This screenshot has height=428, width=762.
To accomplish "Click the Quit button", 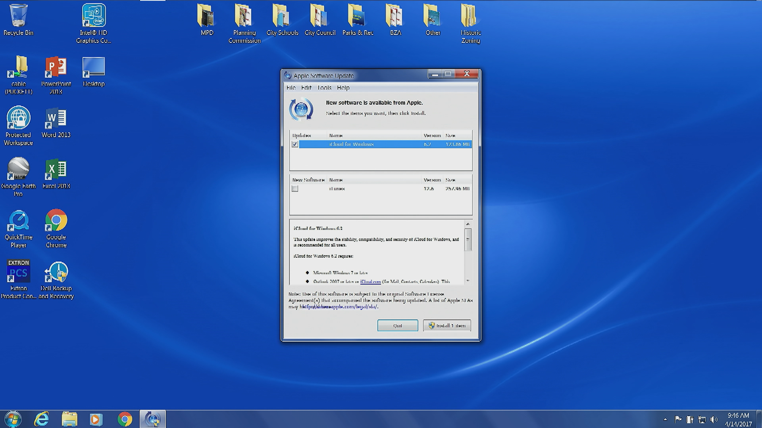I will coord(397,325).
